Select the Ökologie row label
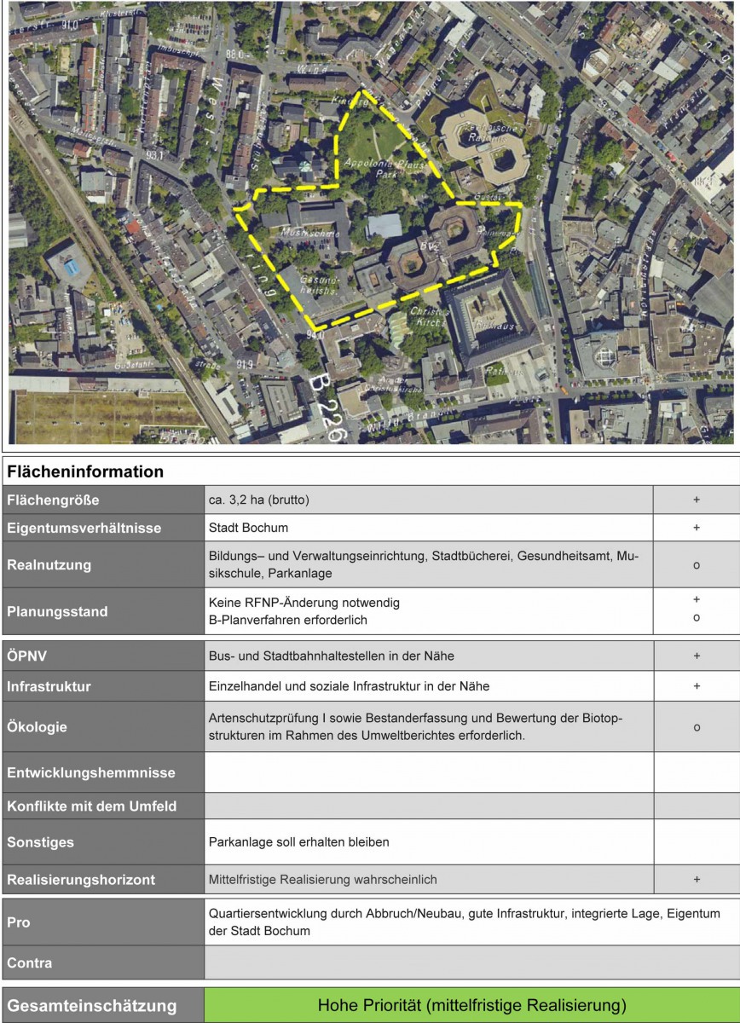Screen dimensions: 740x1023 pos(37,727)
